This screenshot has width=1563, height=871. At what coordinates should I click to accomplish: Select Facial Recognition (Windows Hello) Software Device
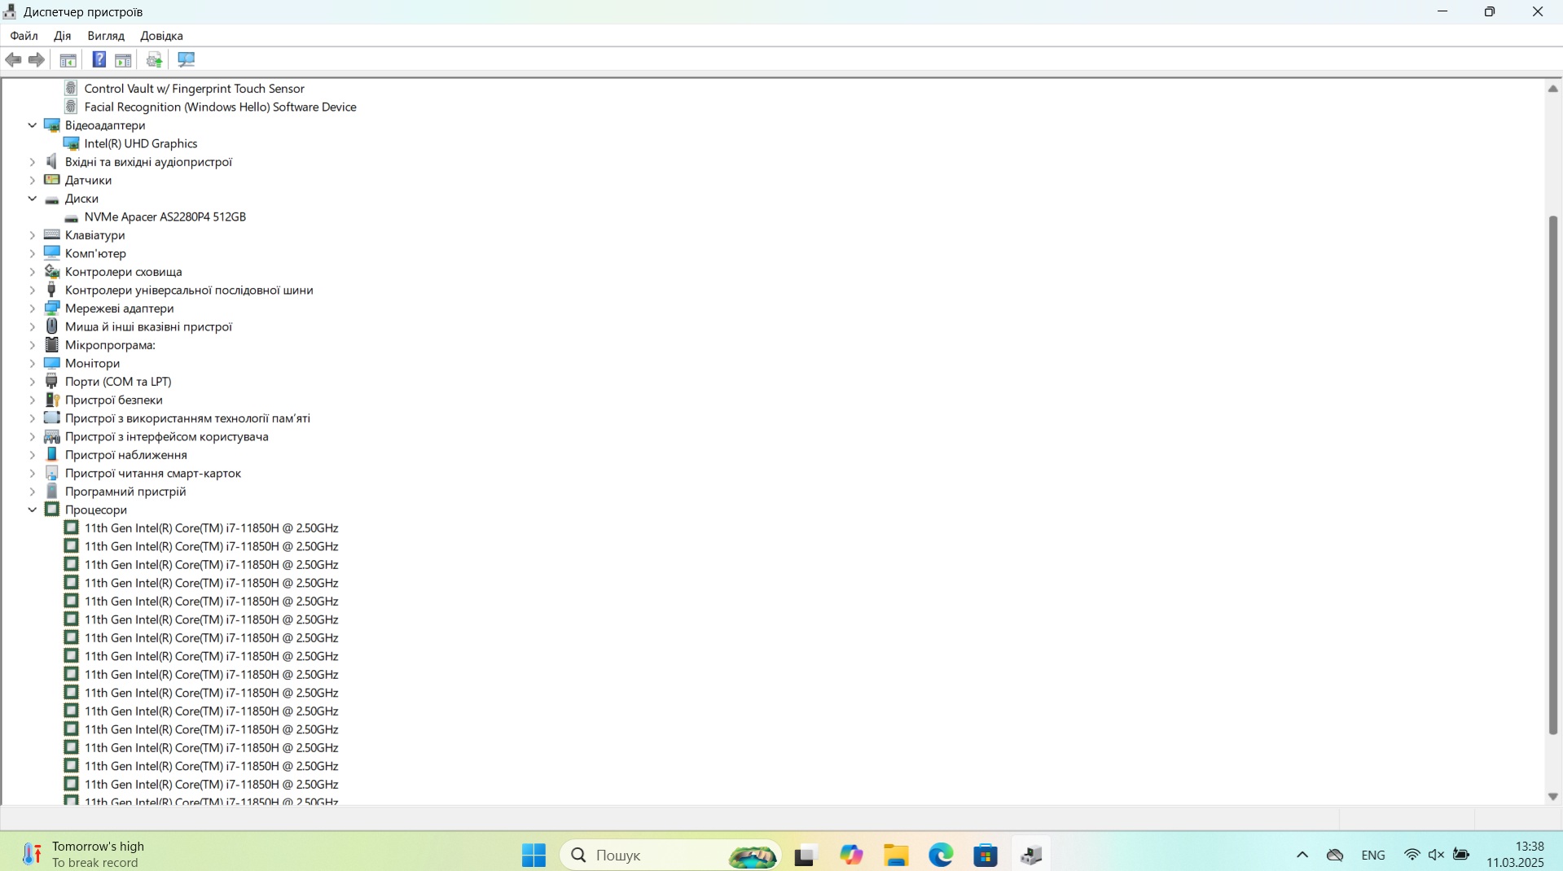click(x=221, y=107)
